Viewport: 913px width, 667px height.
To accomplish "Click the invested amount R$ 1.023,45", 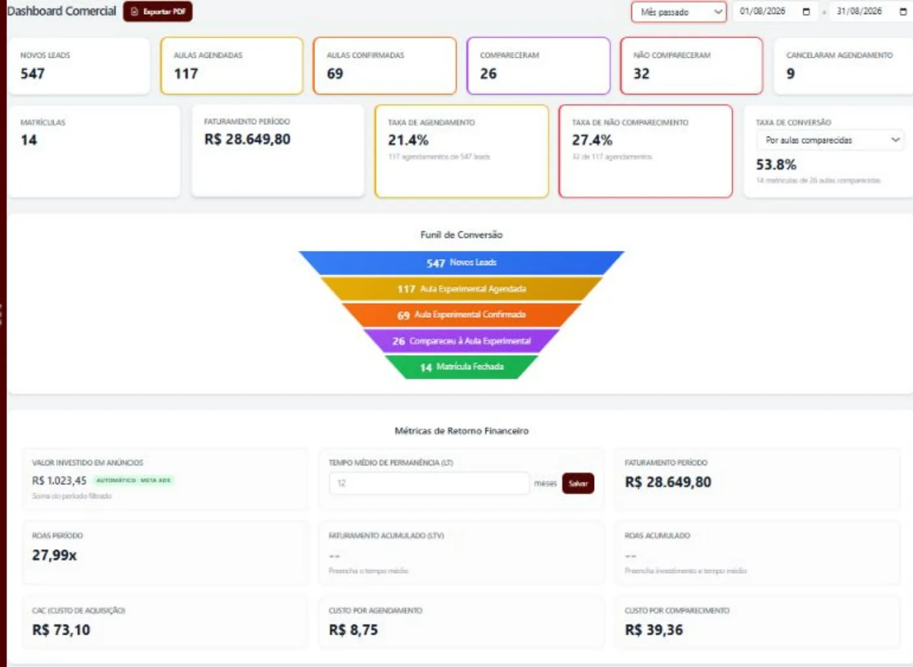I will click(59, 481).
